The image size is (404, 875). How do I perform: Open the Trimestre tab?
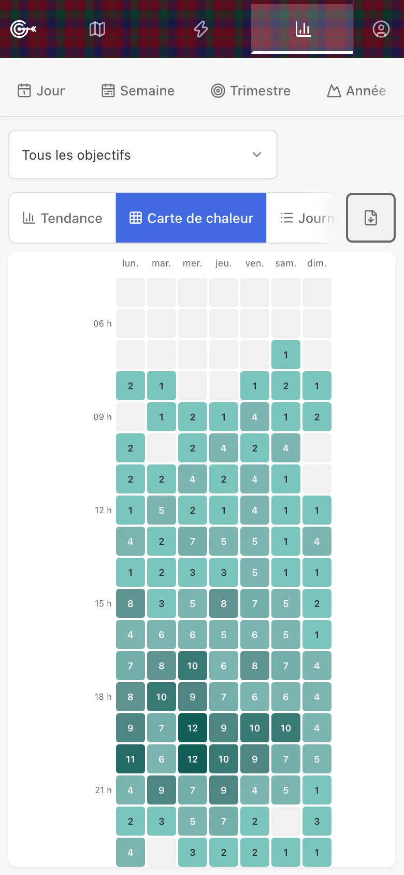click(251, 91)
